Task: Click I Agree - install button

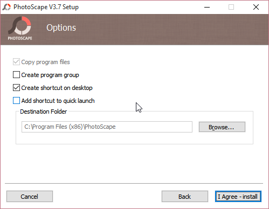Action: tap(238, 197)
